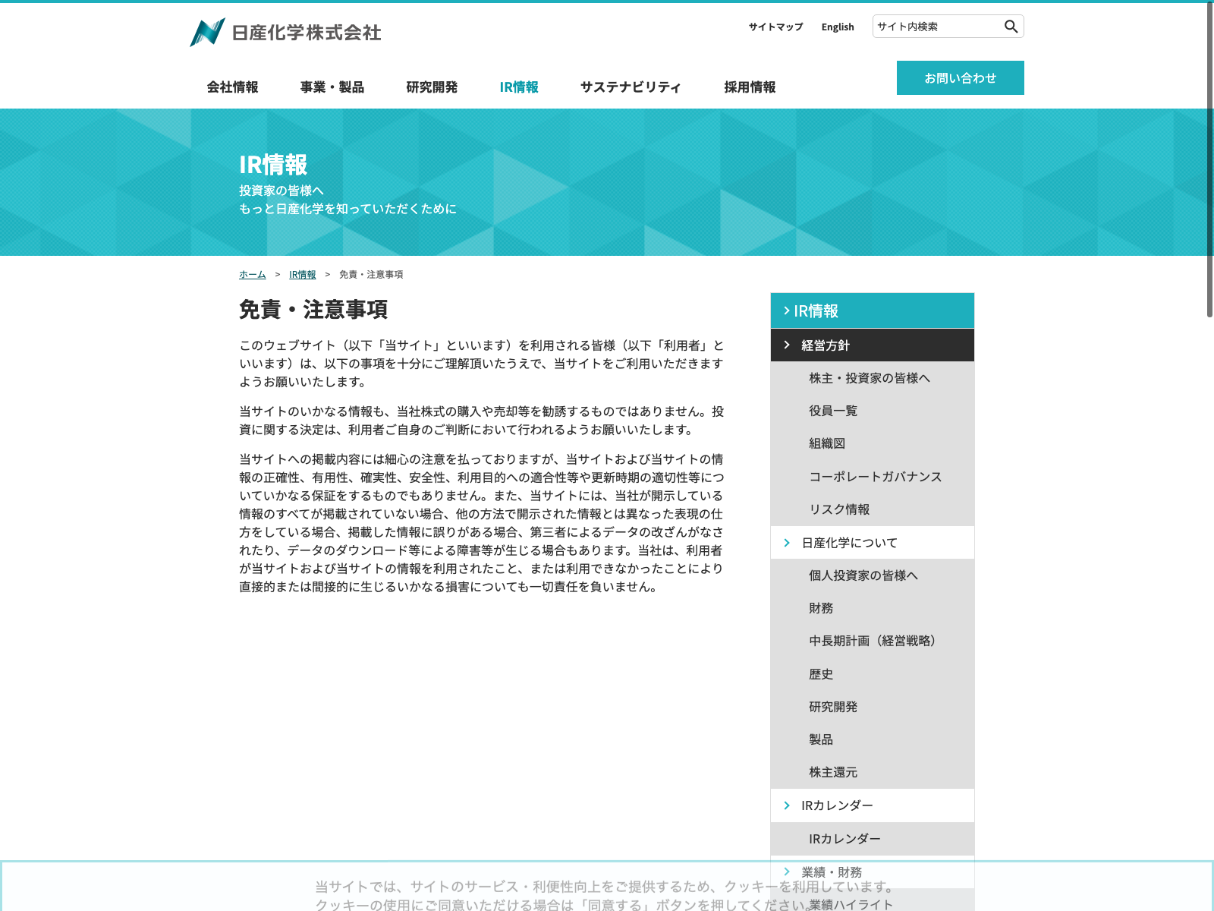
Task: Click the search magnifier icon
Action: coord(1011,27)
